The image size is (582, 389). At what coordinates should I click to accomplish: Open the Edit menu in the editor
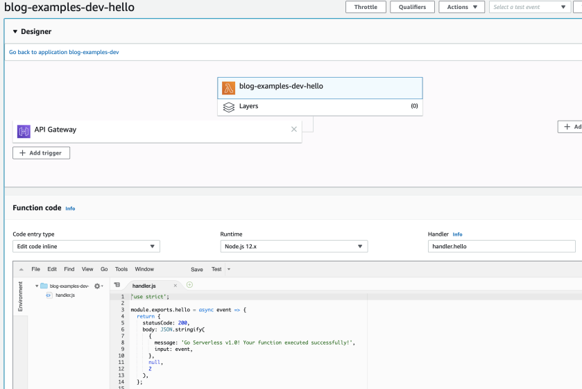(52, 269)
